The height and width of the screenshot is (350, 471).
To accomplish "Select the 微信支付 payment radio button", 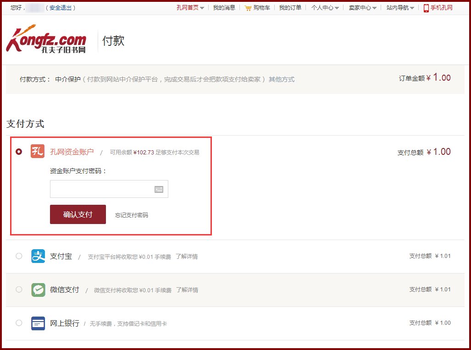I will pyautogui.click(x=19, y=290).
